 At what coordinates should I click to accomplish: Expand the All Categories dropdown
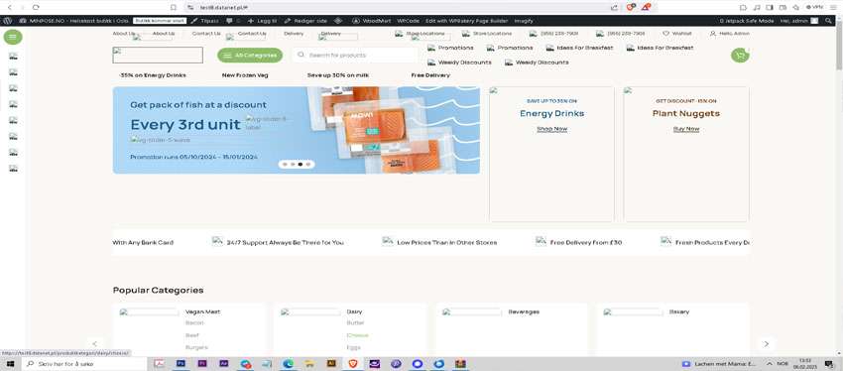click(250, 55)
